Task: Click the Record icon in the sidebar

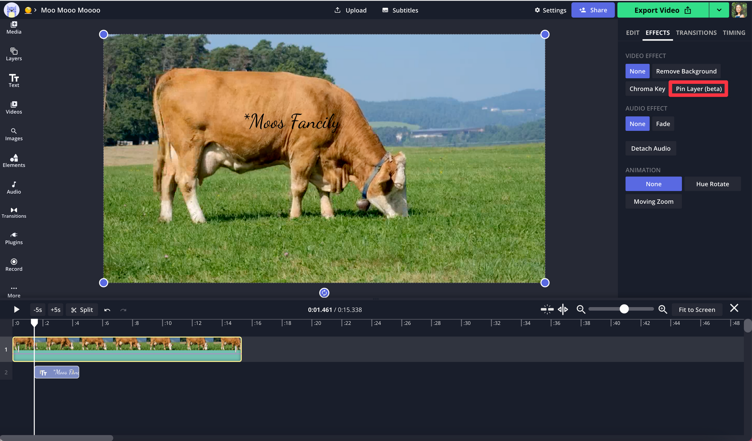Action: pos(14,262)
